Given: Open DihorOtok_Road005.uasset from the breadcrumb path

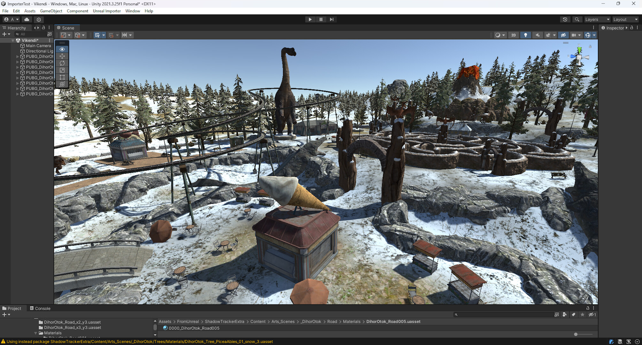Looking at the screenshot, I should click(393, 321).
